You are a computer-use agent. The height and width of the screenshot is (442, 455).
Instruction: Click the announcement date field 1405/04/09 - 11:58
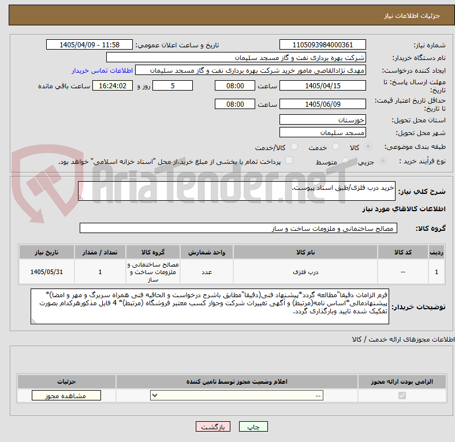[89, 45]
